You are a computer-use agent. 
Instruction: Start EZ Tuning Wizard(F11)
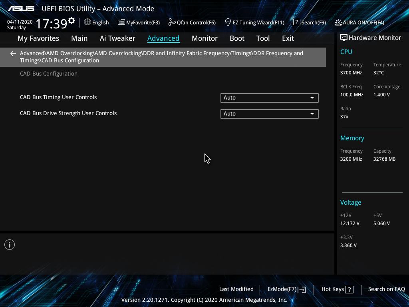tap(254, 22)
